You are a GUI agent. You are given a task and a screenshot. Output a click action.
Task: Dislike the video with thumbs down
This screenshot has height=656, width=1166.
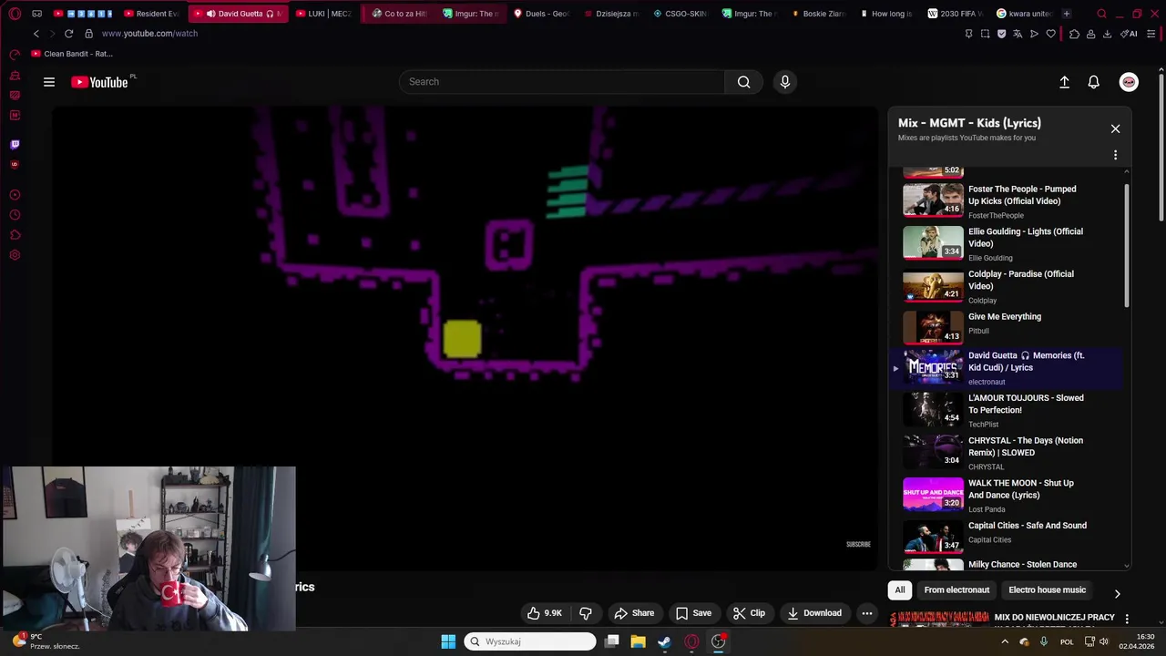(586, 613)
